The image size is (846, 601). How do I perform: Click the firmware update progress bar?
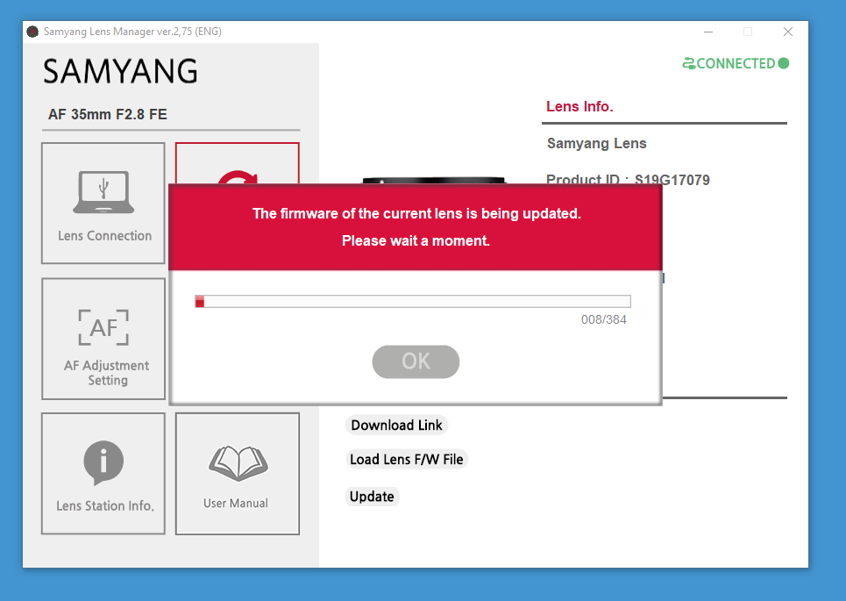pyautogui.click(x=413, y=301)
